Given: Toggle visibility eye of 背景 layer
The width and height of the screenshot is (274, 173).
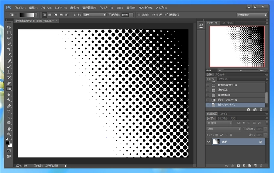Looking at the screenshot, I should (208, 142).
